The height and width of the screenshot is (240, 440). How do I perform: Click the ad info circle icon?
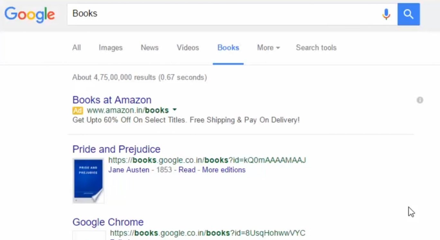coord(420,100)
